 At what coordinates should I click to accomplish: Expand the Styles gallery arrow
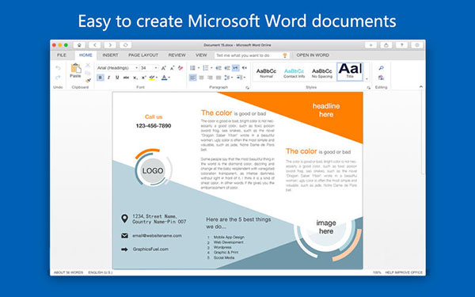pyautogui.click(x=367, y=79)
